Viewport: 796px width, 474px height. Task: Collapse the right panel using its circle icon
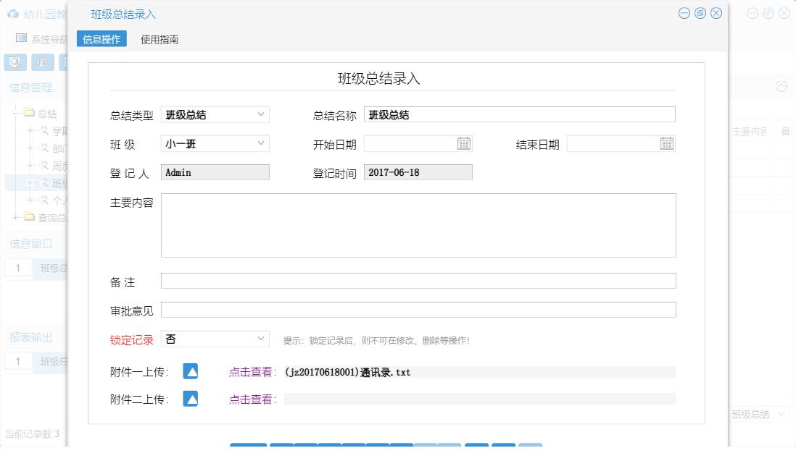point(781,87)
